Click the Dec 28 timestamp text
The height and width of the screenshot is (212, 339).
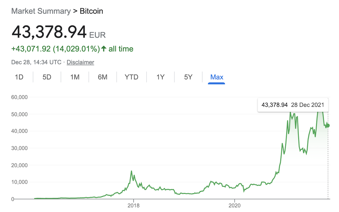coord(36,62)
